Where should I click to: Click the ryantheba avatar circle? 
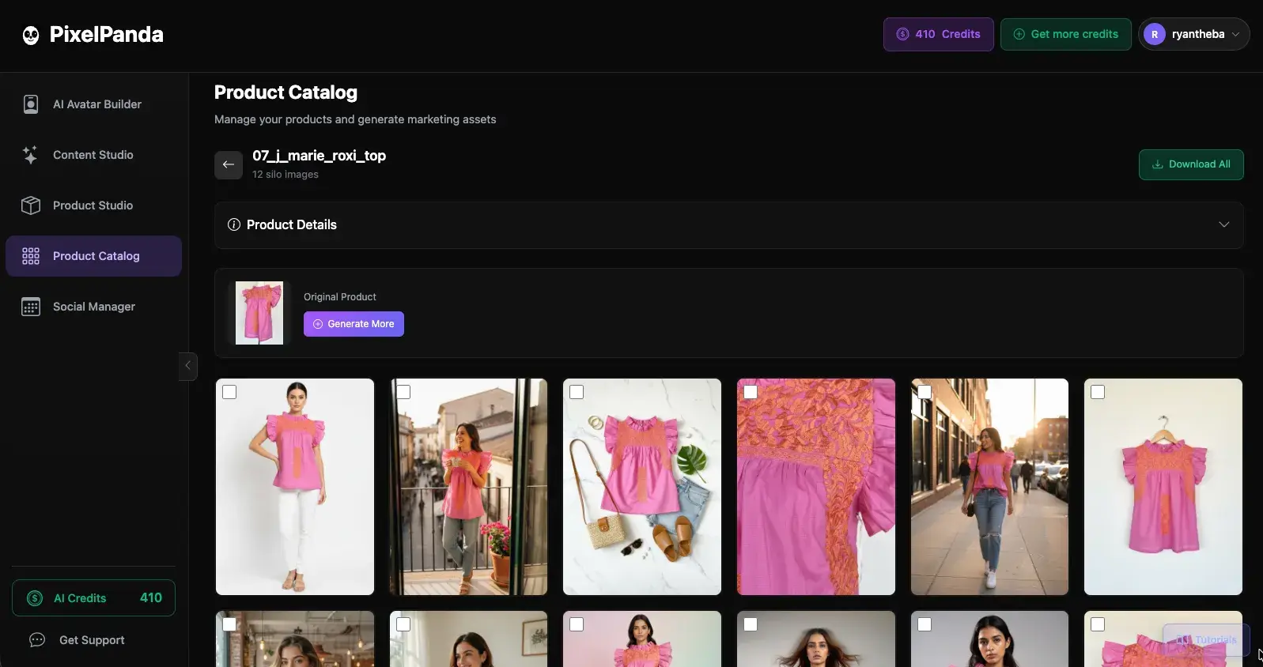[x=1155, y=34]
